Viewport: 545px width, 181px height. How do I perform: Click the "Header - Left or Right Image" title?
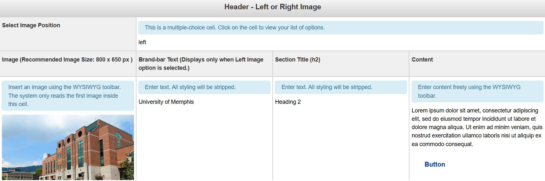[x=272, y=7]
